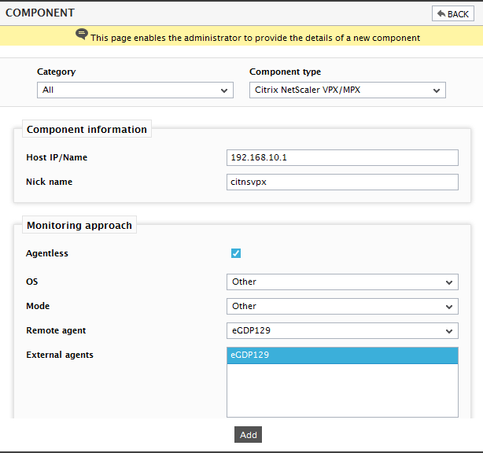Click the Mode dropdown chevron arrow

coord(449,307)
